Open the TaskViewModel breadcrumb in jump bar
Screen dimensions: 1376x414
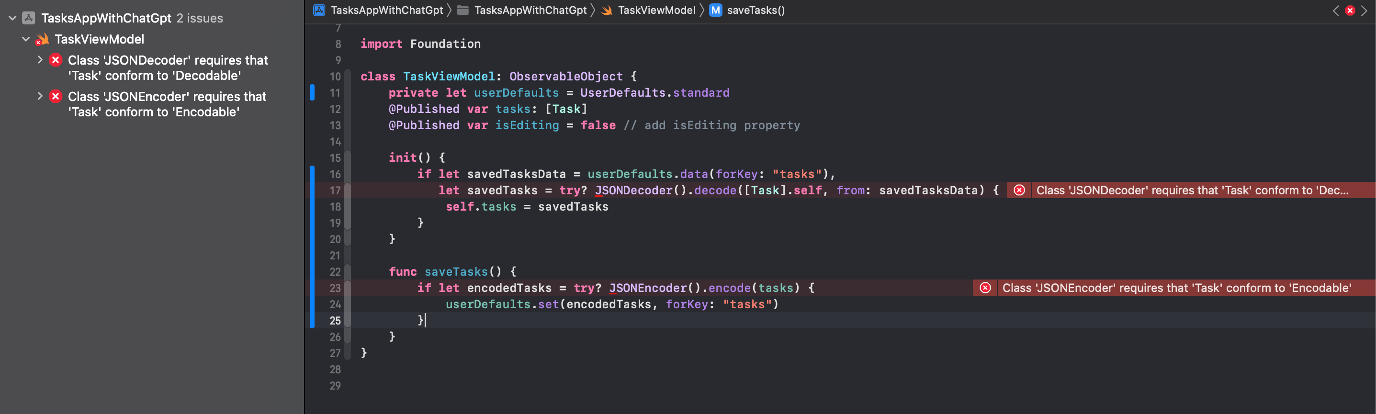coord(656,10)
